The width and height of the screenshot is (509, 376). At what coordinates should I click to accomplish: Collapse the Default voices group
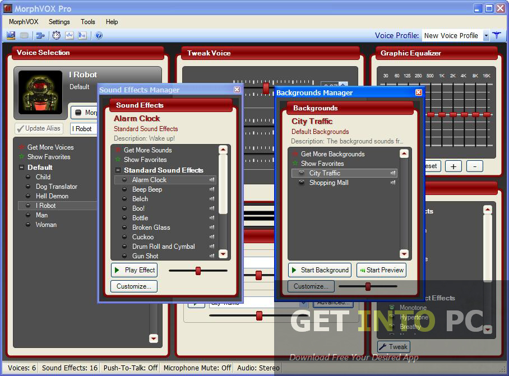[21, 168]
